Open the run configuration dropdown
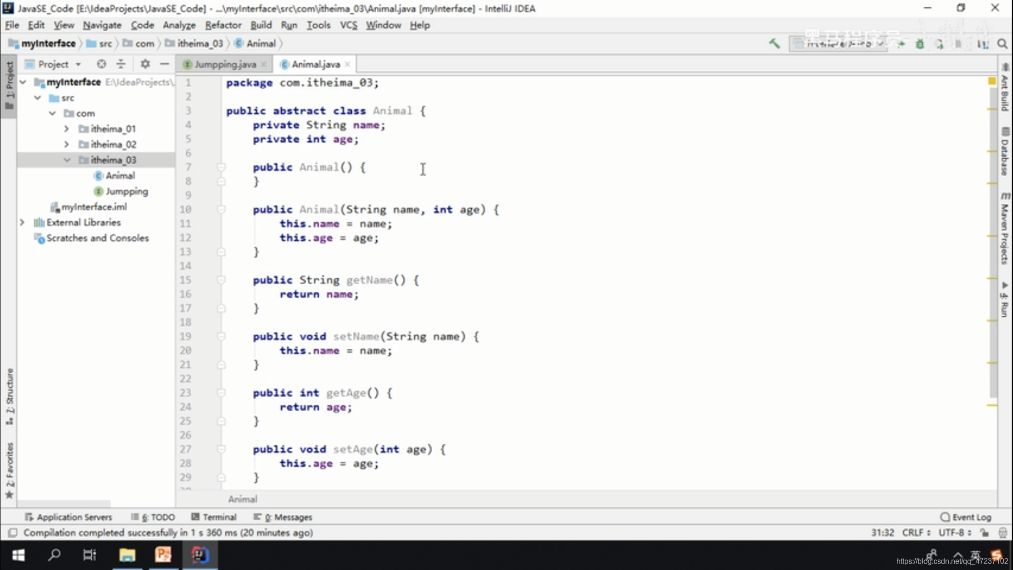 click(x=839, y=44)
